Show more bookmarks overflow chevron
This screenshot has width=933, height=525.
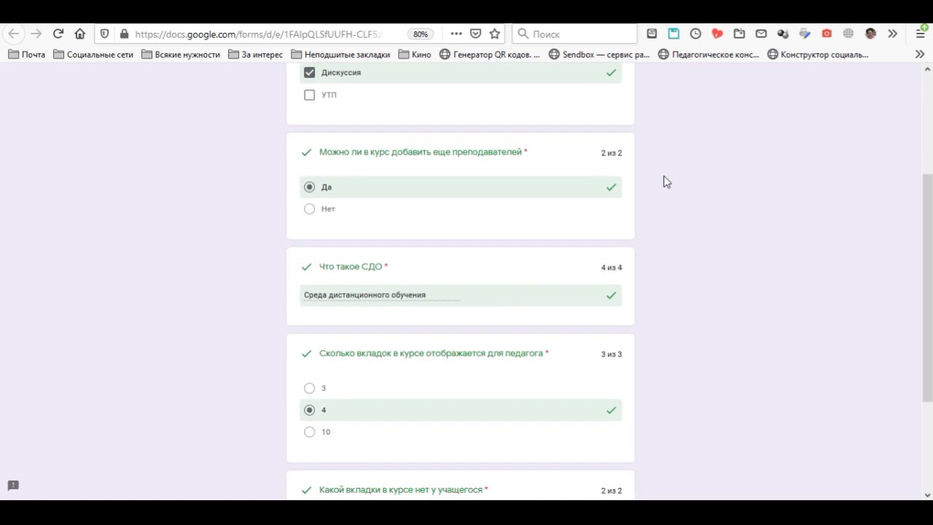(920, 54)
